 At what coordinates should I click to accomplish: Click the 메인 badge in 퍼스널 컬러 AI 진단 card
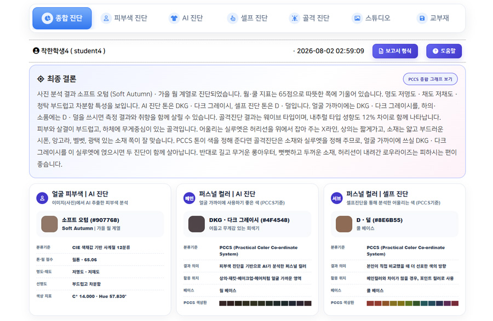tap(190, 198)
